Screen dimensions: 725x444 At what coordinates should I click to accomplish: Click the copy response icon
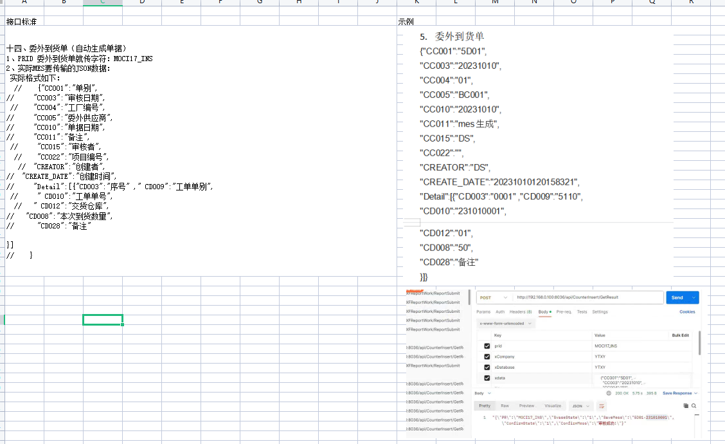(686, 406)
